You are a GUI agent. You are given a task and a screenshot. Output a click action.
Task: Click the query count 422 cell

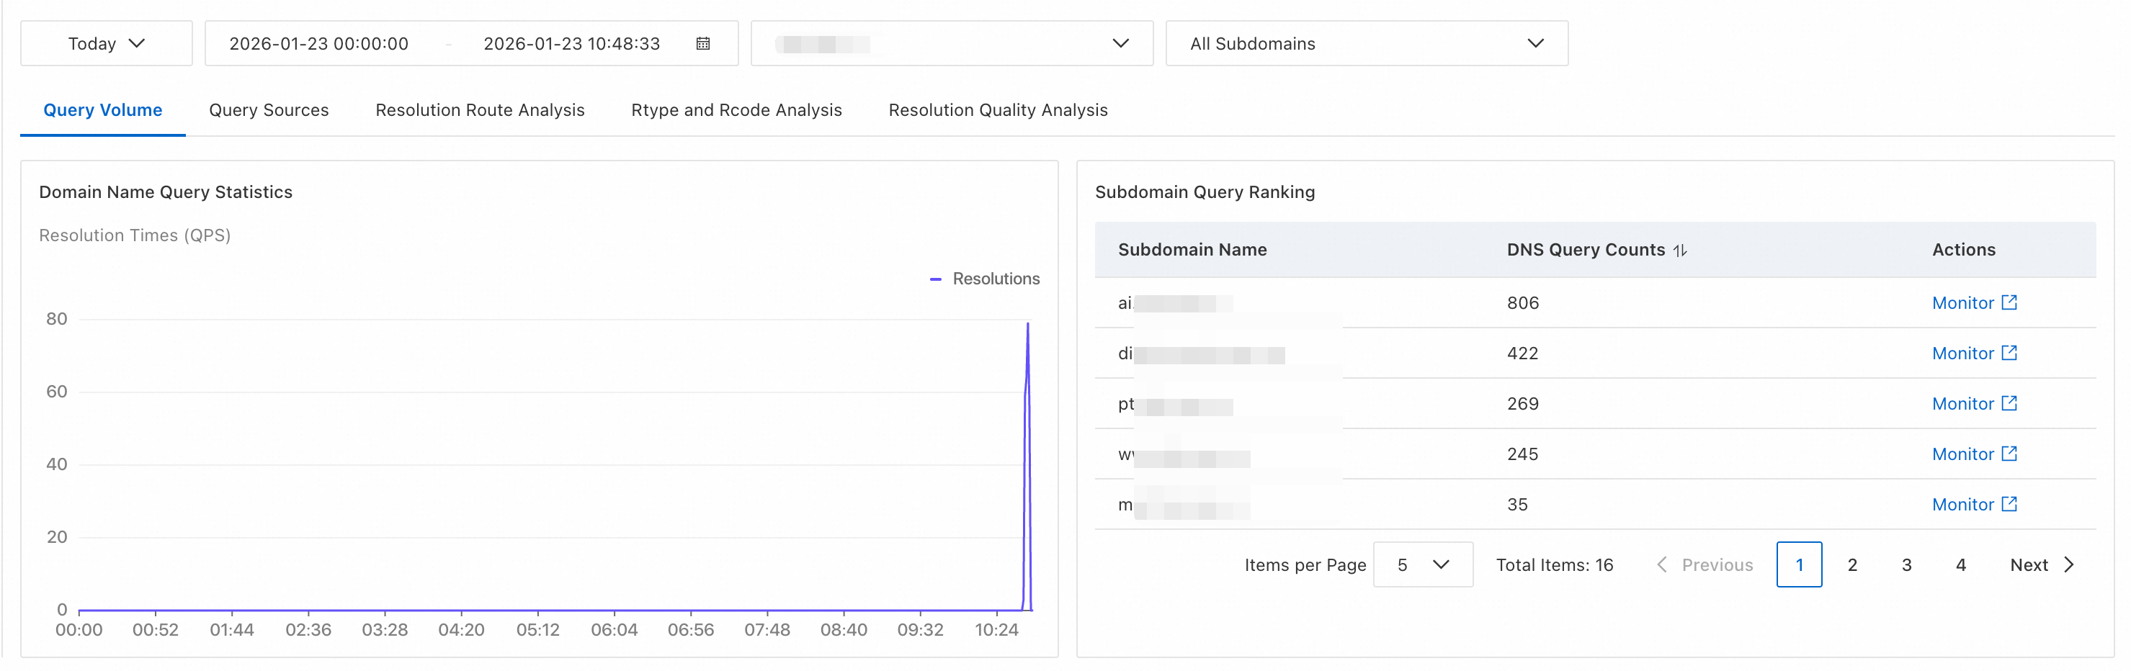[1522, 353]
